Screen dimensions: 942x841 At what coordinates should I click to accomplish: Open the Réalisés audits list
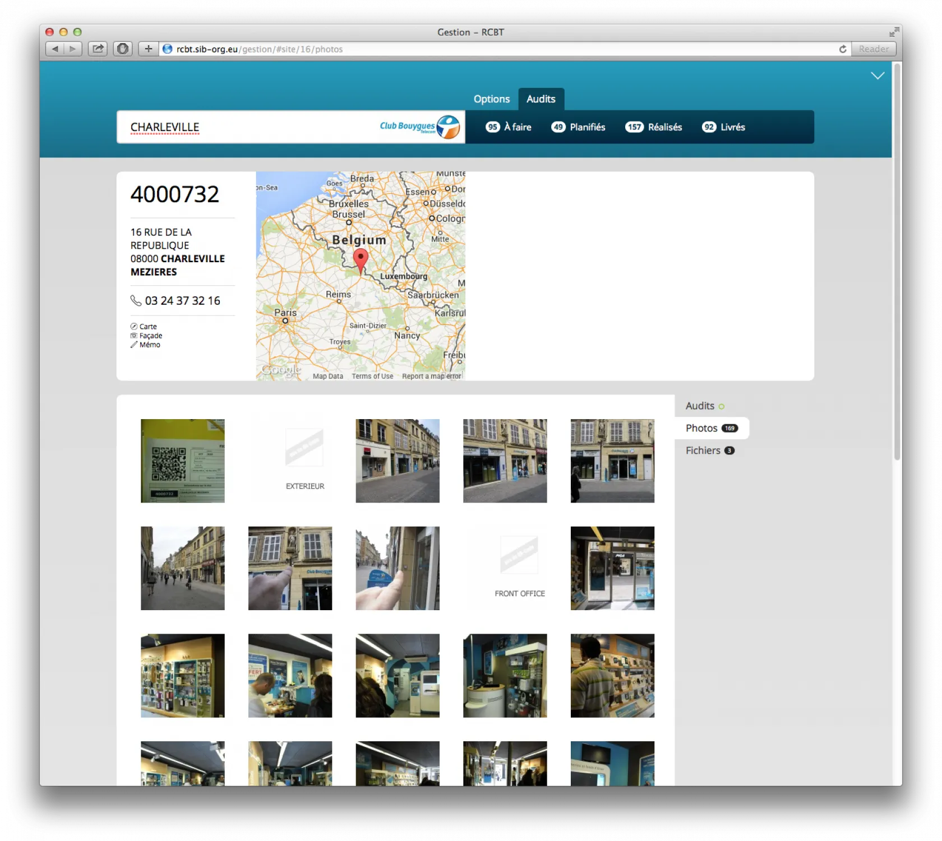(654, 127)
